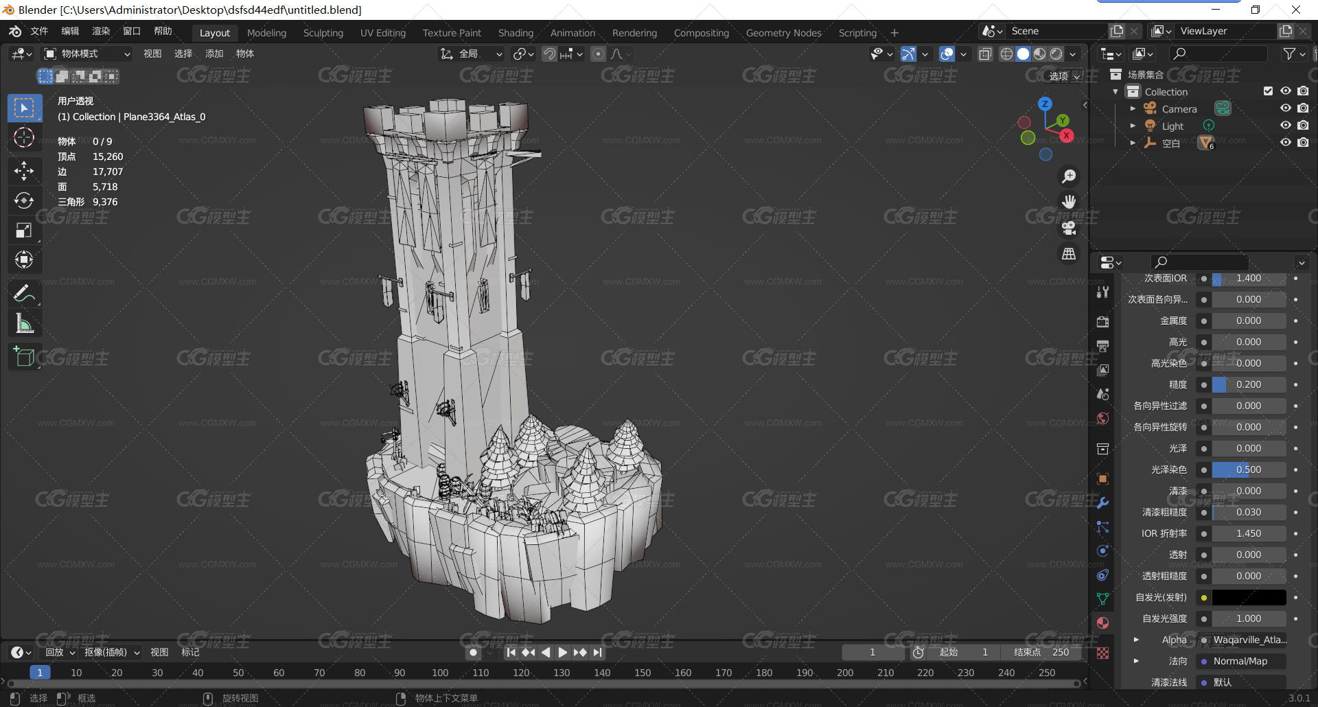Click the pan view hand icon
The width and height of the screenshot is (1318, 707).
tap(1069, 202)
